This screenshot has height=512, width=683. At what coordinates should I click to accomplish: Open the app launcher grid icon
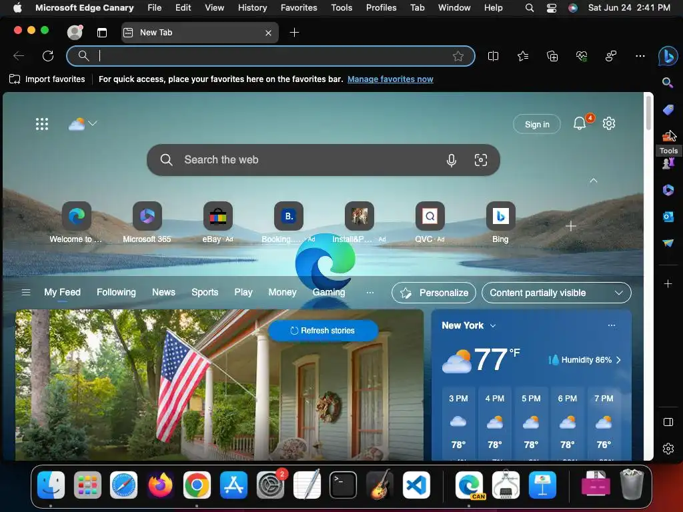pos(42,124)
